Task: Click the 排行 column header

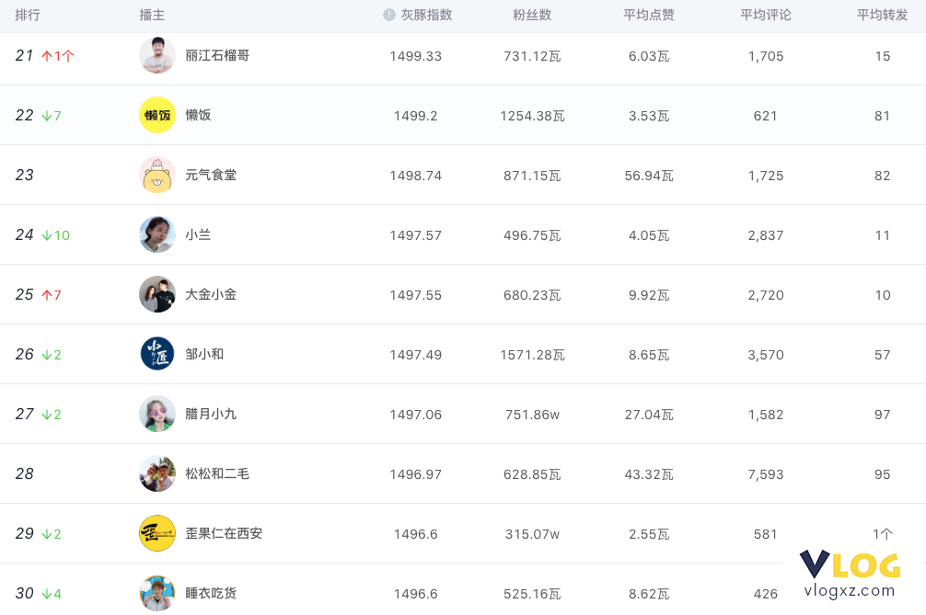Action: 28,15
